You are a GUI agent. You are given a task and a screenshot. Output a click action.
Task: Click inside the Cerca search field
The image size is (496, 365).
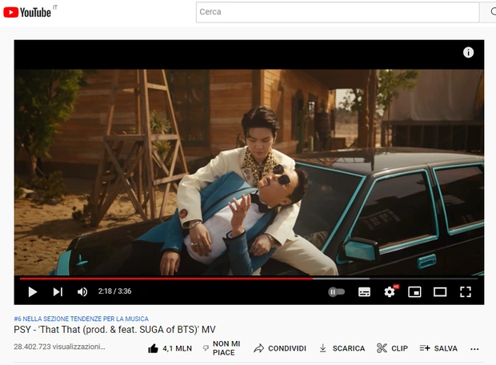[x=338, y=12]
